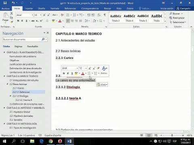Switch to the Referencias tab

click(70, 8)
